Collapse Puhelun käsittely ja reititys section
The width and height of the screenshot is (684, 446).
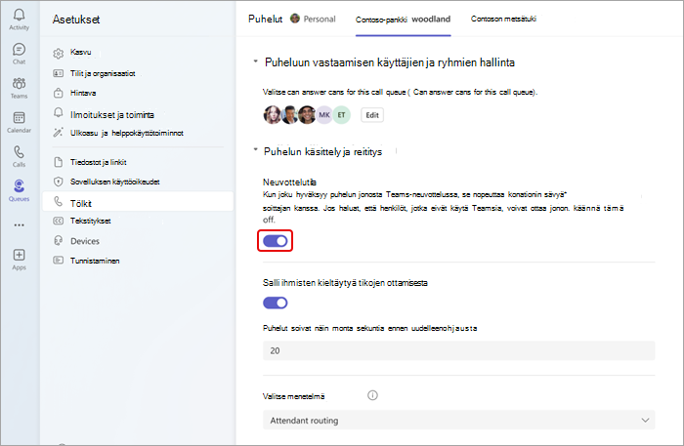[256, 150]
